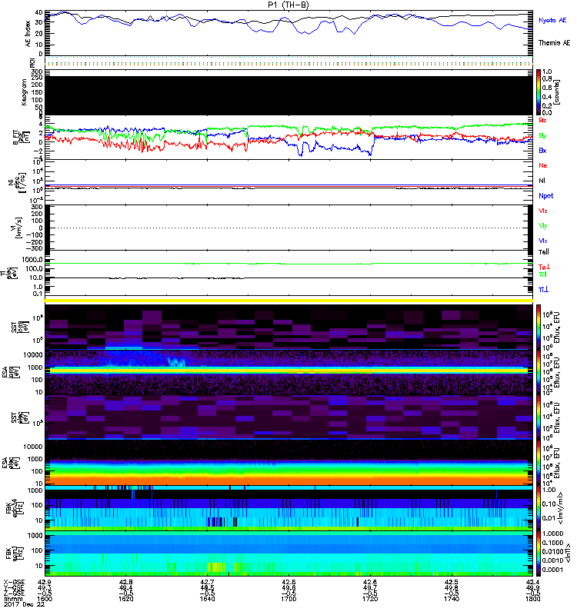Image resolution: width=577 pixels, height=615 pixels.
Task: Click the Kyoto AE legend label
Action: [x=554, y=20]
